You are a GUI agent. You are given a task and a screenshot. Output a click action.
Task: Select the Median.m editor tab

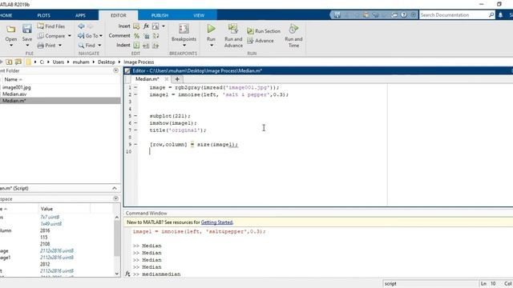point(147,79)
